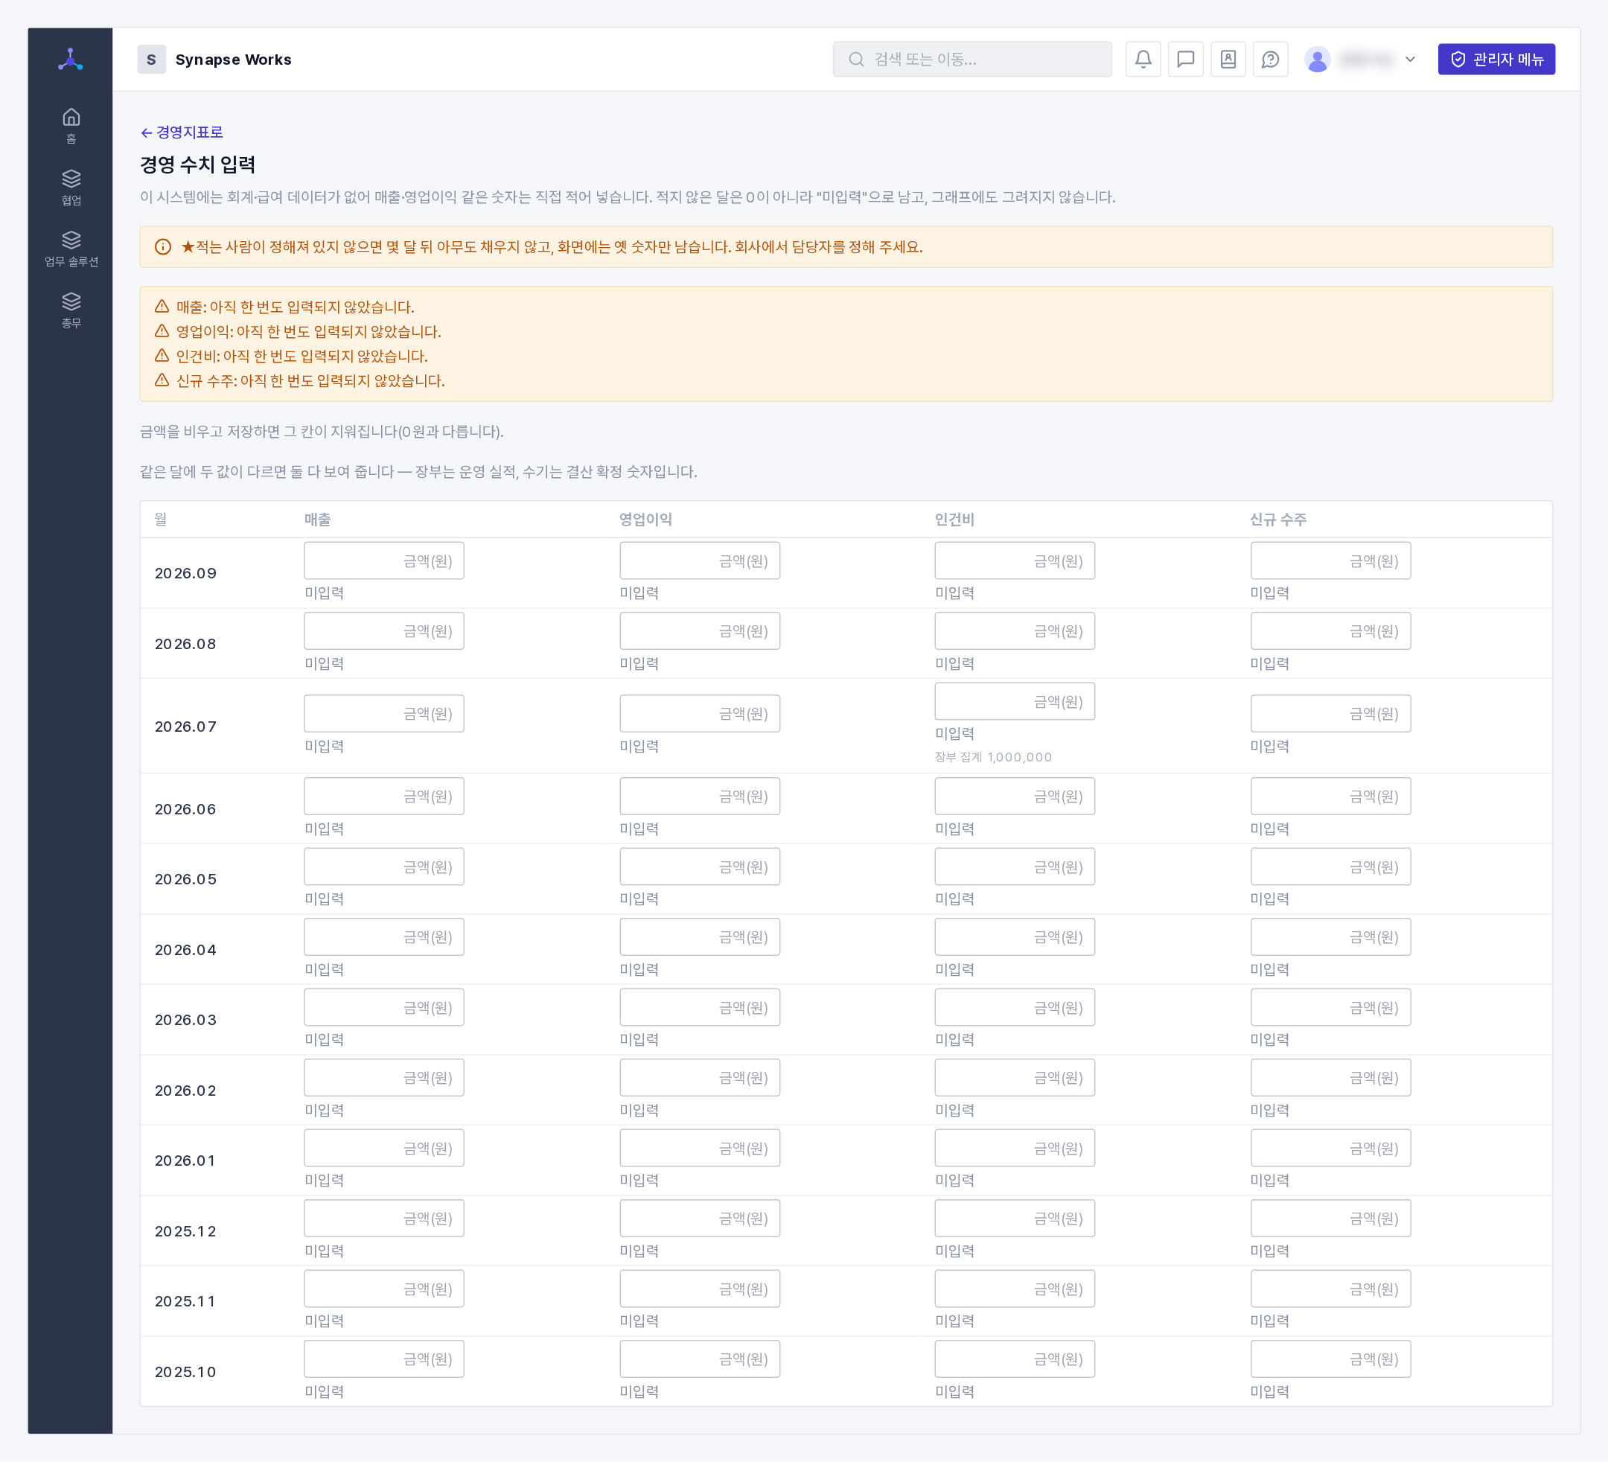Focus 매출 amount field for 2026.04

tap(383, 936)
